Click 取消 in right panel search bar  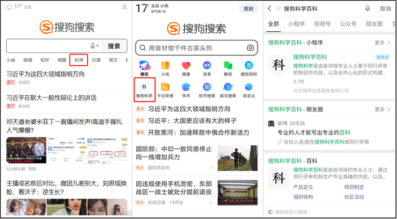coord(385,9)
